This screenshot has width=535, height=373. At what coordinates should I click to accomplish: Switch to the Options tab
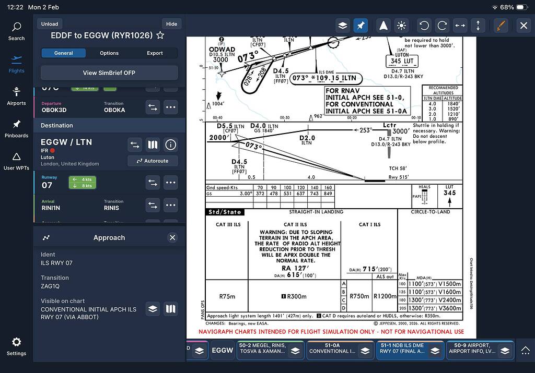click(109, 53)
